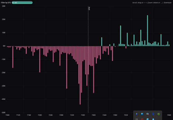Click the -50M y-axis label

click(3, 113)
